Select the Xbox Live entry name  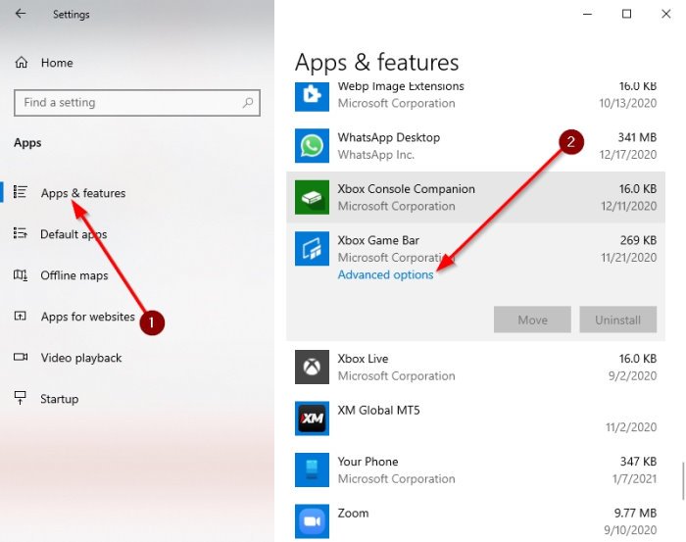point(363,359)
